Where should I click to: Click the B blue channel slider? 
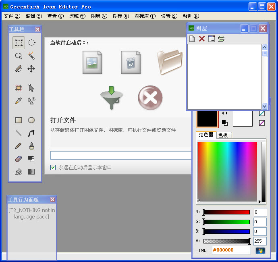pyautogui.click(x=226, y=231)
